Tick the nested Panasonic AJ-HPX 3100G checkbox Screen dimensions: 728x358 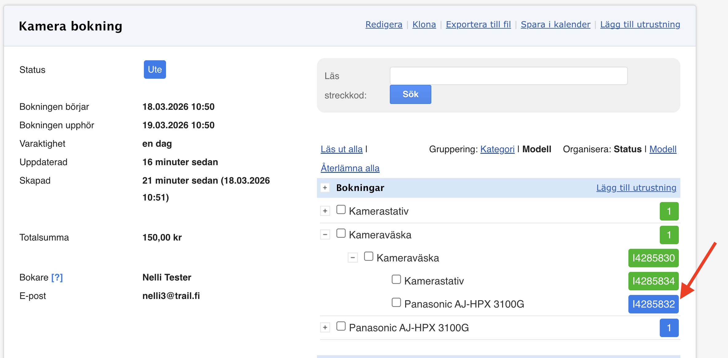(x=396, y=303)
